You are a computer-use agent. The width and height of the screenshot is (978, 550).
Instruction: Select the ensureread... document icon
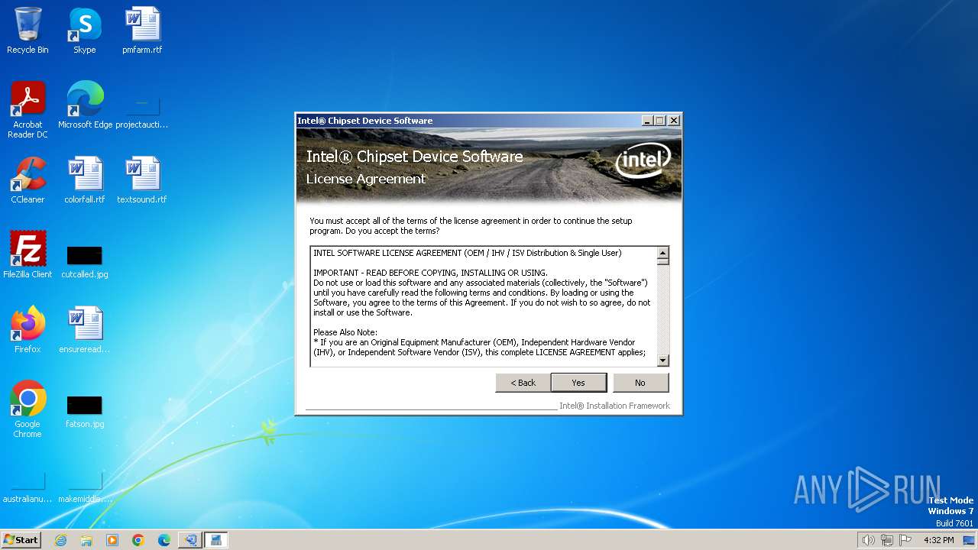click(84, 330)
